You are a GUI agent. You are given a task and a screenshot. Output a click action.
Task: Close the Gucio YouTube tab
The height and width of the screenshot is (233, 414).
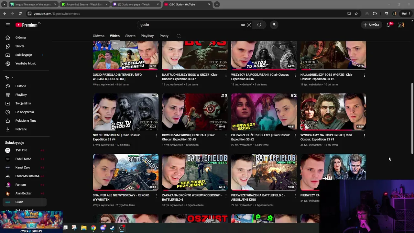pos(209,5)
